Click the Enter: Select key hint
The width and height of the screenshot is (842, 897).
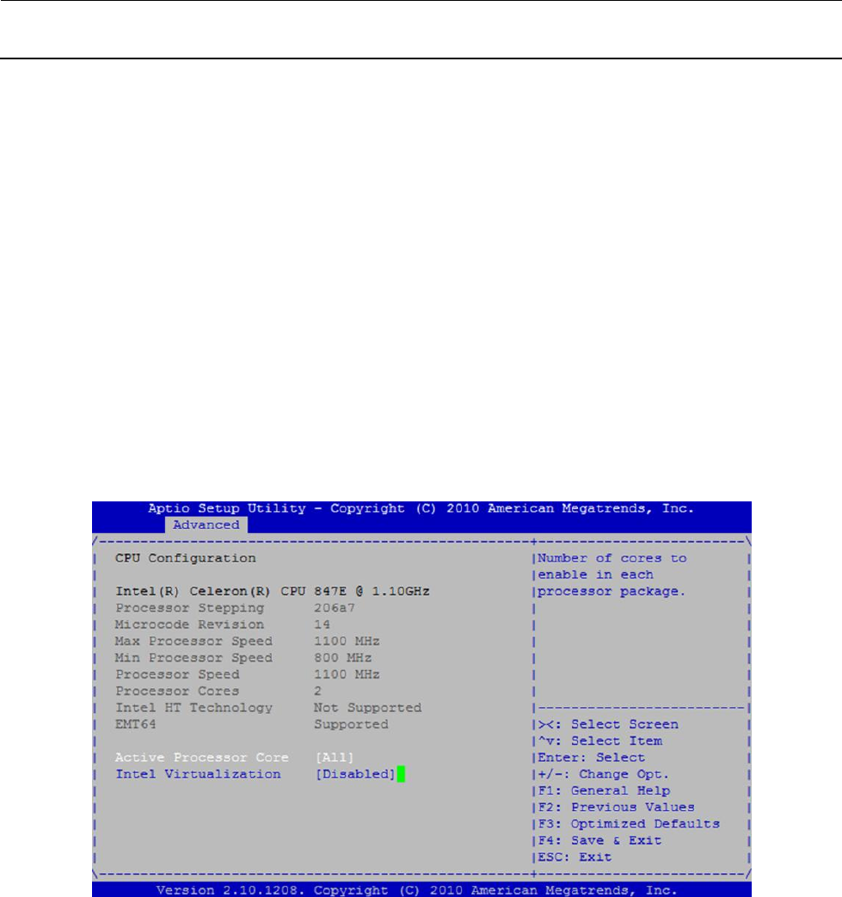pyautogui.click(x=592, y=758)
